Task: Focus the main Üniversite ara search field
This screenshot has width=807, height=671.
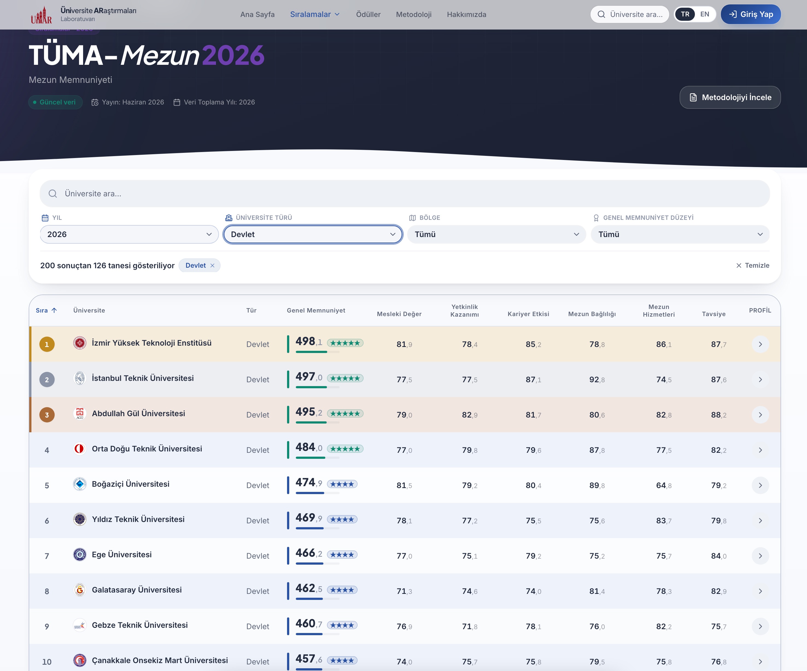Action: tap(405, 194)
